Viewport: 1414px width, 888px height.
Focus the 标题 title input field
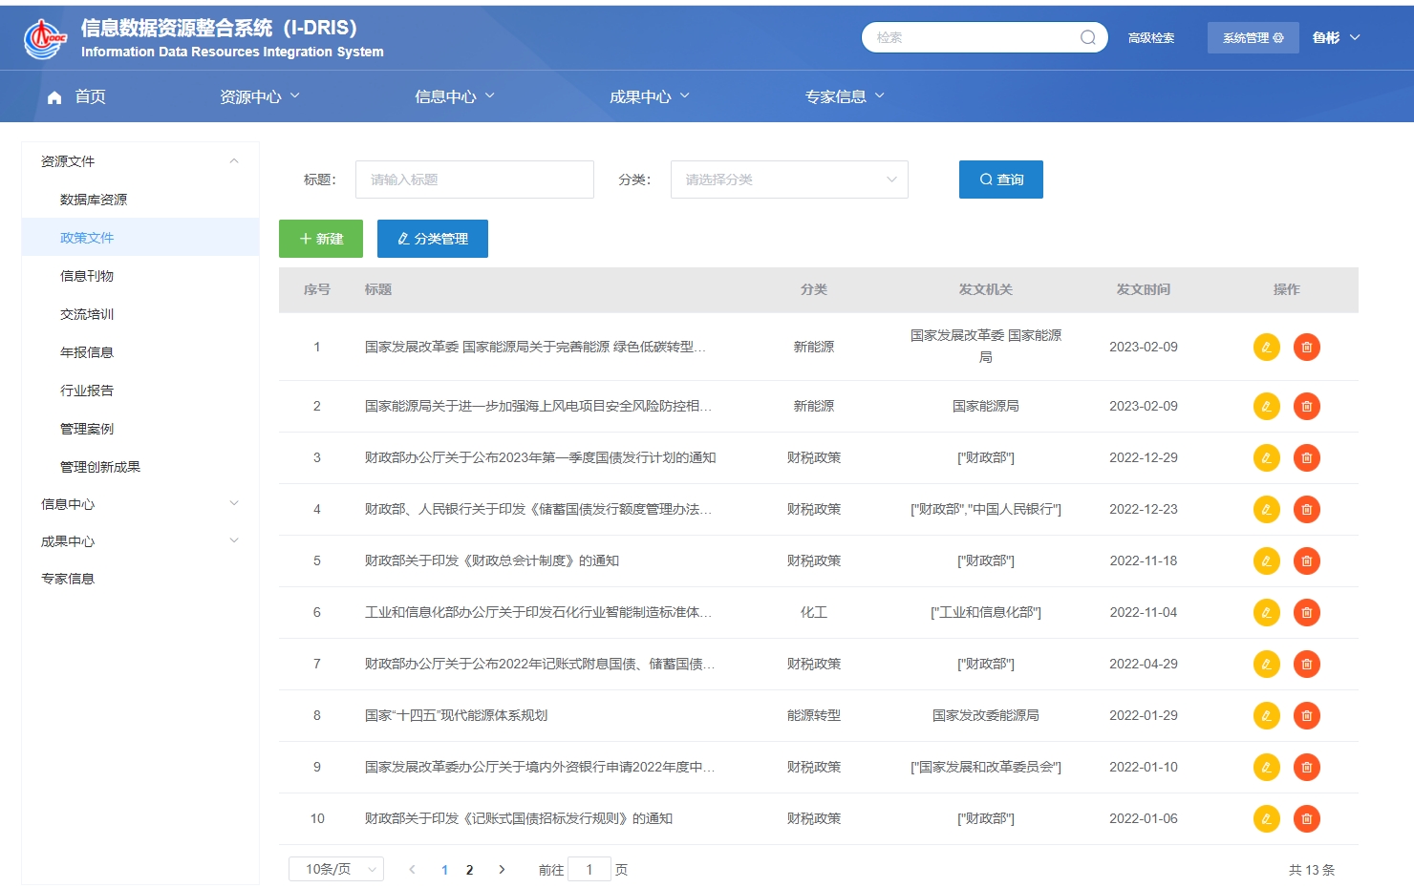(x=475, y=180)
